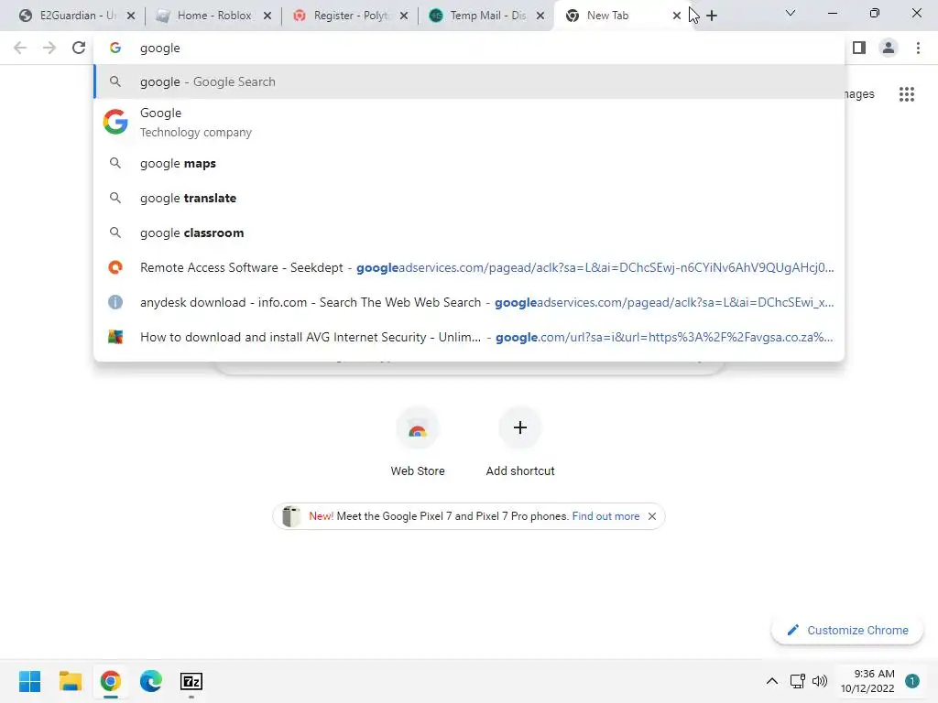The image size is (938, 703).
Task: Open File Explorer from taskbar
Action: click(70, 681)
